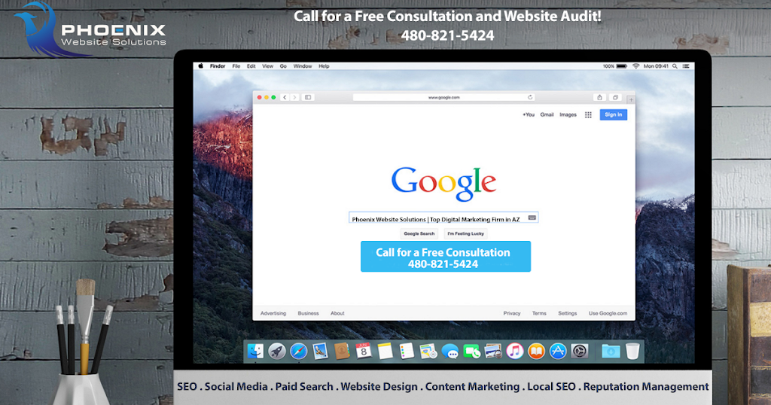Open Maps icon in the dock
771x405 pixels.
coord(428,351)
